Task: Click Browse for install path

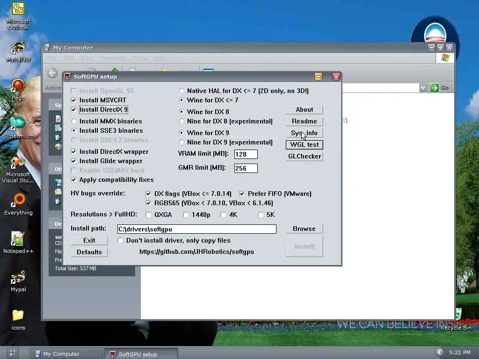Action: tap(304, 229)
